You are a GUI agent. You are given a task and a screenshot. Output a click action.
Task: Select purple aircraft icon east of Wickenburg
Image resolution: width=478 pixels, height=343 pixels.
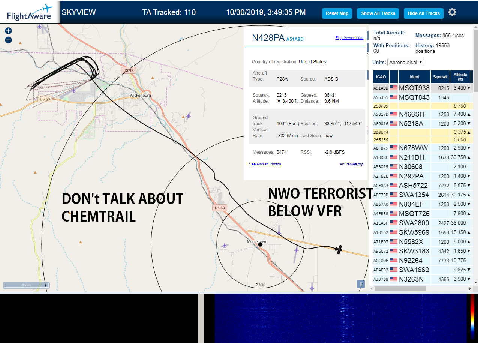tap(188, 116)
